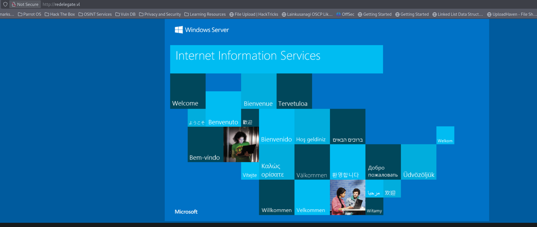Click the Καλώς ορίσατε tile
The width and height of the screenshot is (537, 227).
pyautogui.click(x=277, y=162)
